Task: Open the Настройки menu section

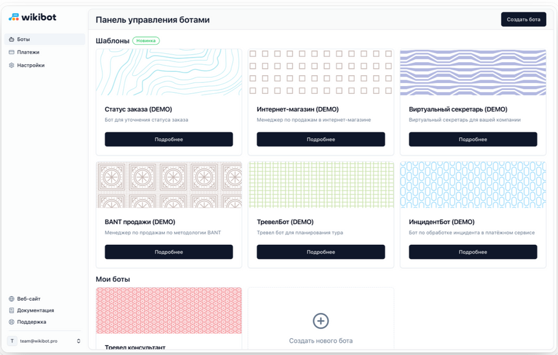Action: click(30, 65)
